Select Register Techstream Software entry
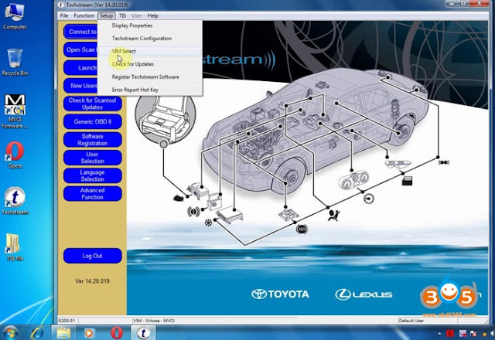The width and height of the screenshot is (495, 340). point(150,77)
